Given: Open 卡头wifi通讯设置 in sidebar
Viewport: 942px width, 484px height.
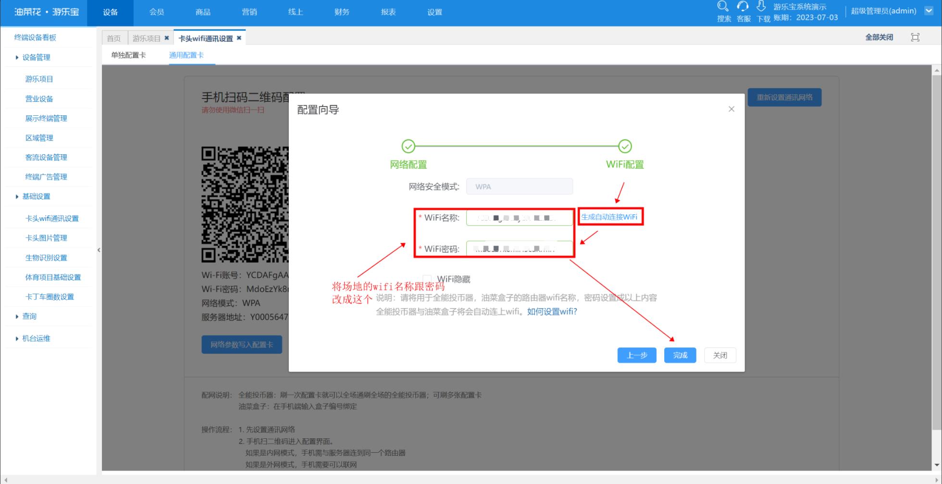Looking at the screenshot, I should point(52,218).
